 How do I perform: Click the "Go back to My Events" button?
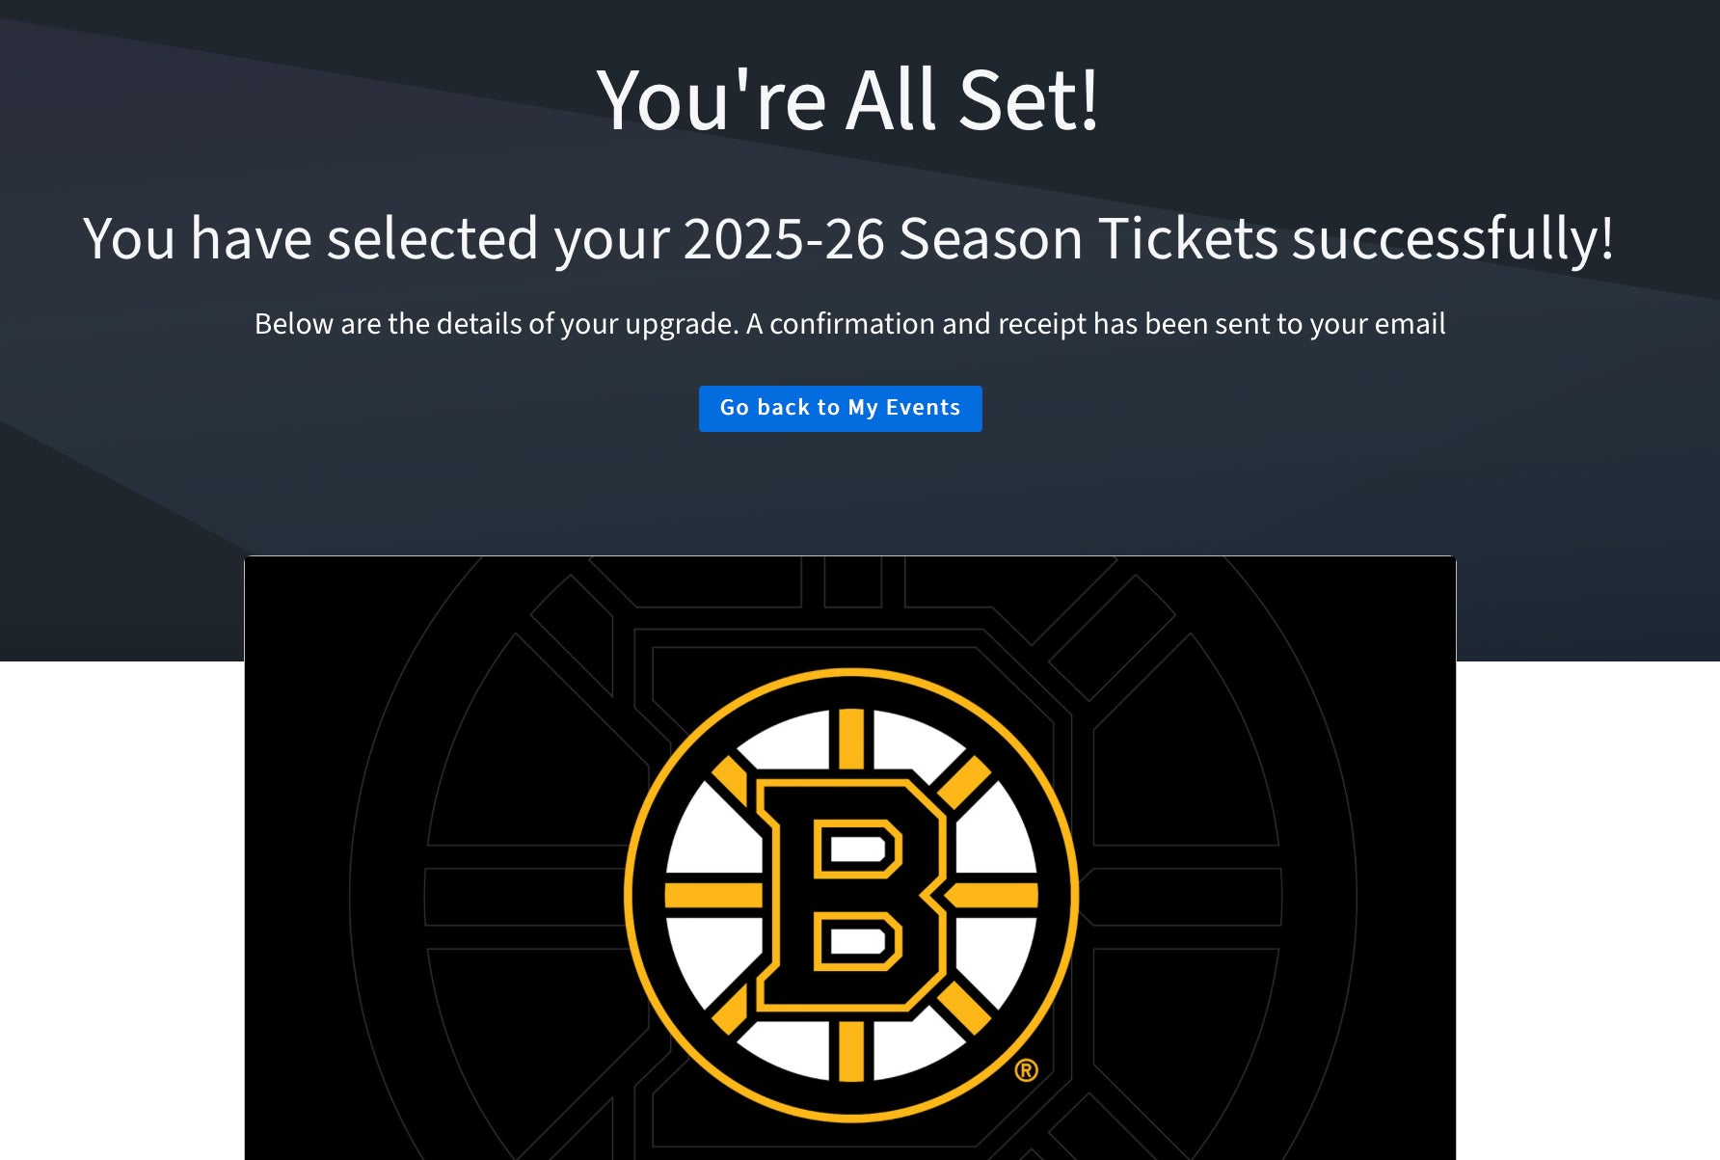pyautogui.click(x=840, y=408)
